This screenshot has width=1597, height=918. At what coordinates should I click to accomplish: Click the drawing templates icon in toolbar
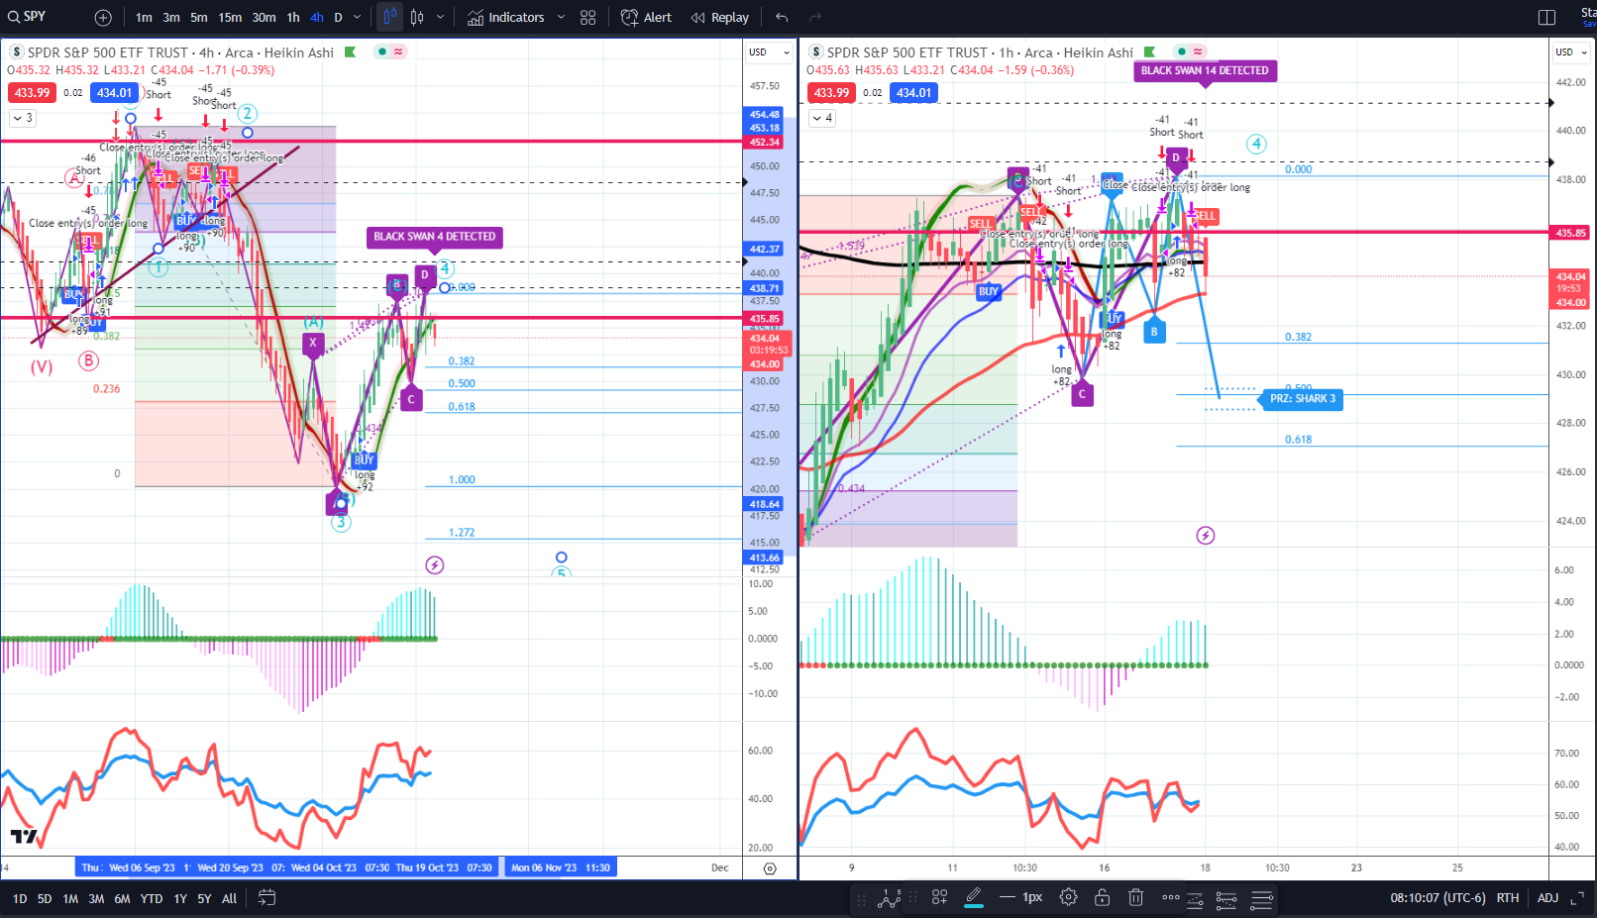(939, 898)
